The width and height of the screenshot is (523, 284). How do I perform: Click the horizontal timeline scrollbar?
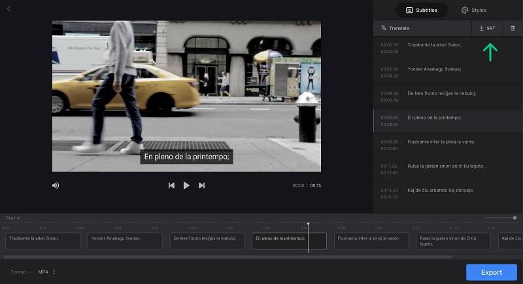click(x=228, y=257)
